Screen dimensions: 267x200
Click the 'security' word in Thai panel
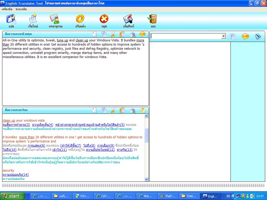coord(8,171)
